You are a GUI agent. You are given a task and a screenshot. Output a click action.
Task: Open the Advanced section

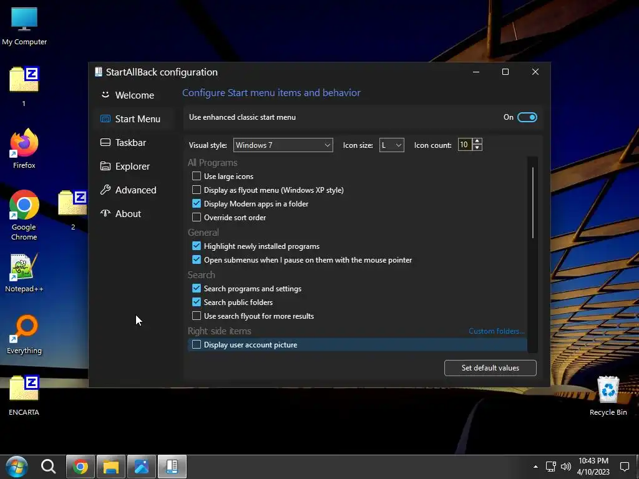135,190
